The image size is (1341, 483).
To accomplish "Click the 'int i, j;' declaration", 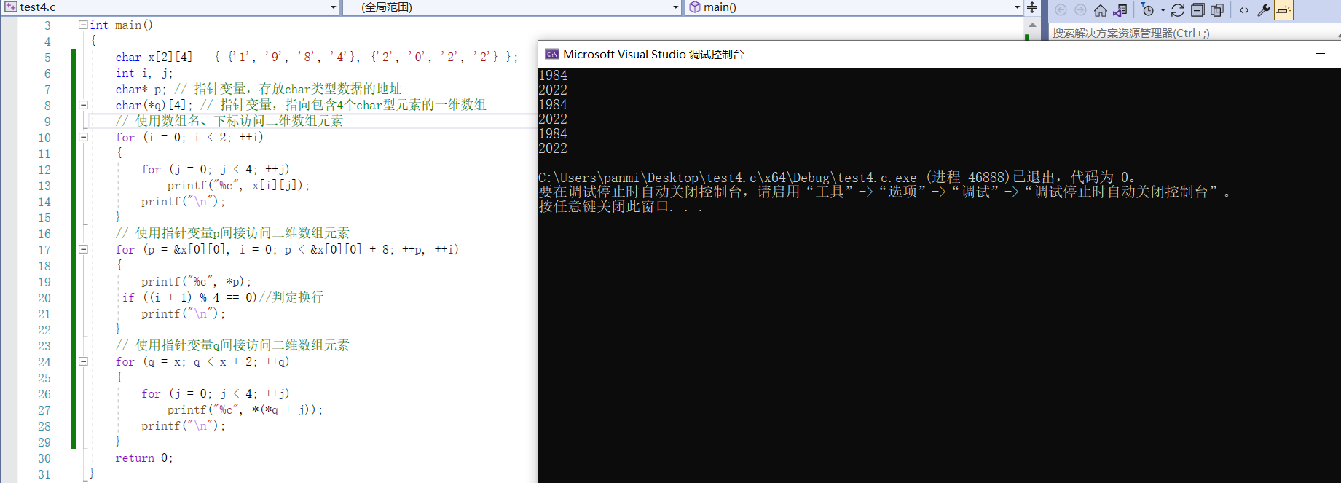I will point(144,73).
